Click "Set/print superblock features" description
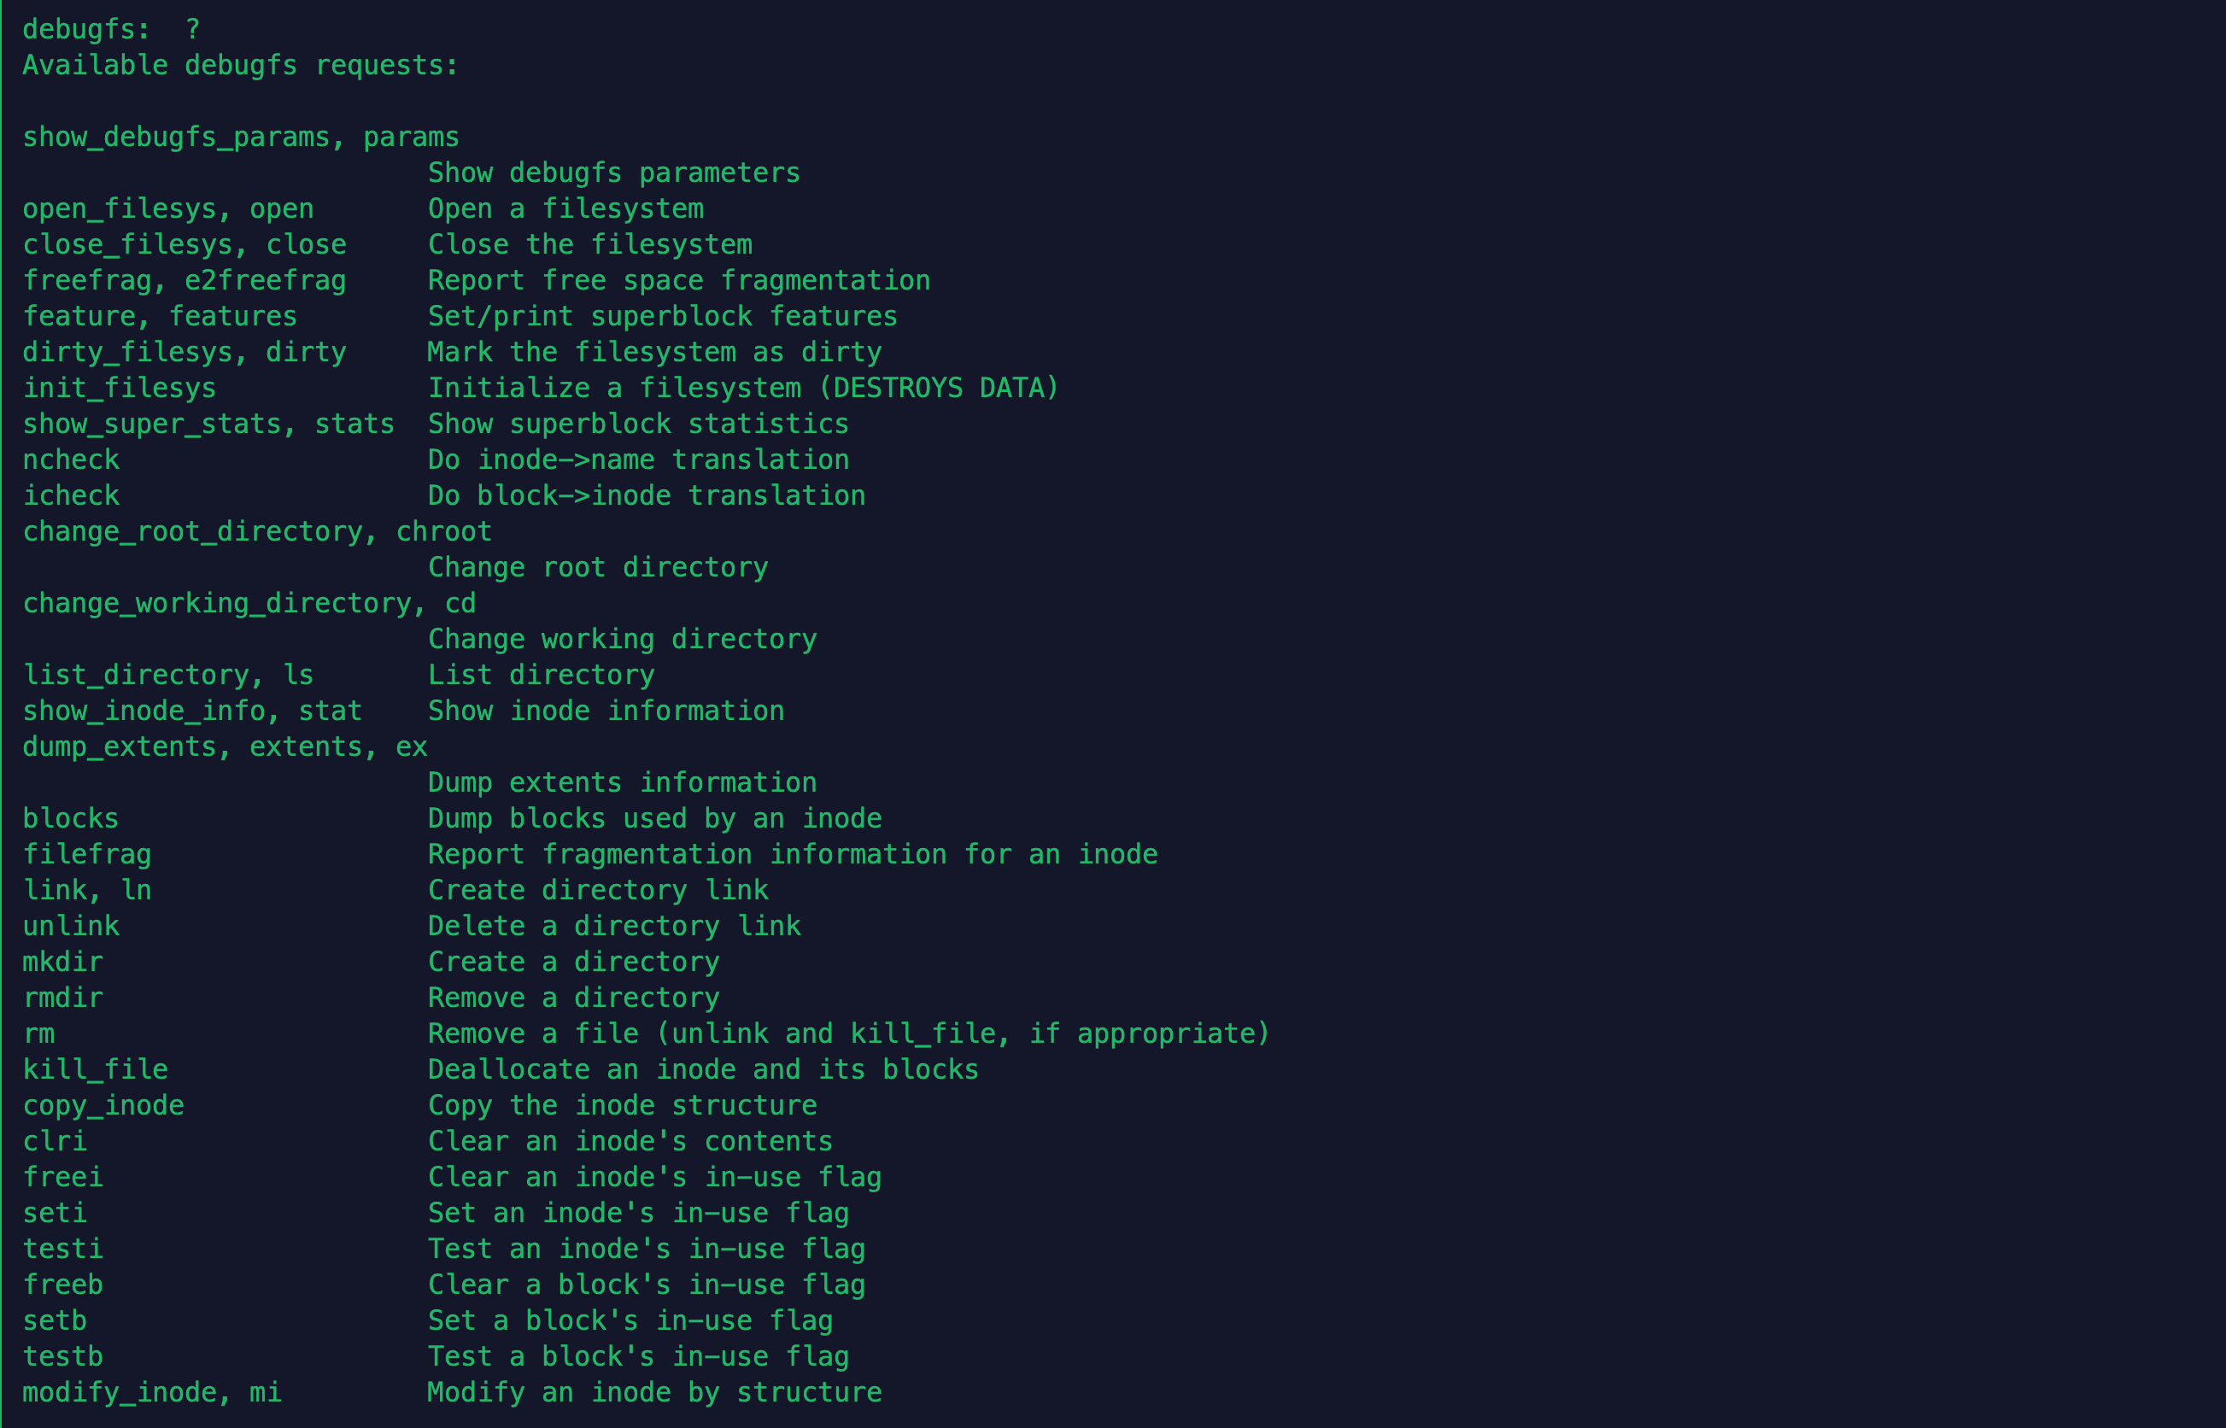2226x1428 pixels. (x=662, y=316)
